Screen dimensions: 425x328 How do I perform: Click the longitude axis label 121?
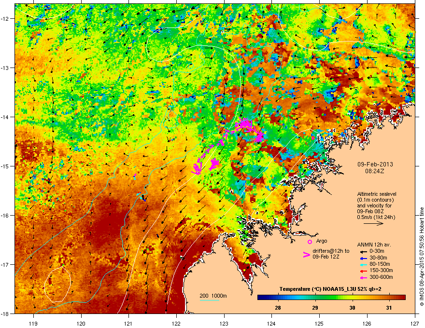(128, 323)
